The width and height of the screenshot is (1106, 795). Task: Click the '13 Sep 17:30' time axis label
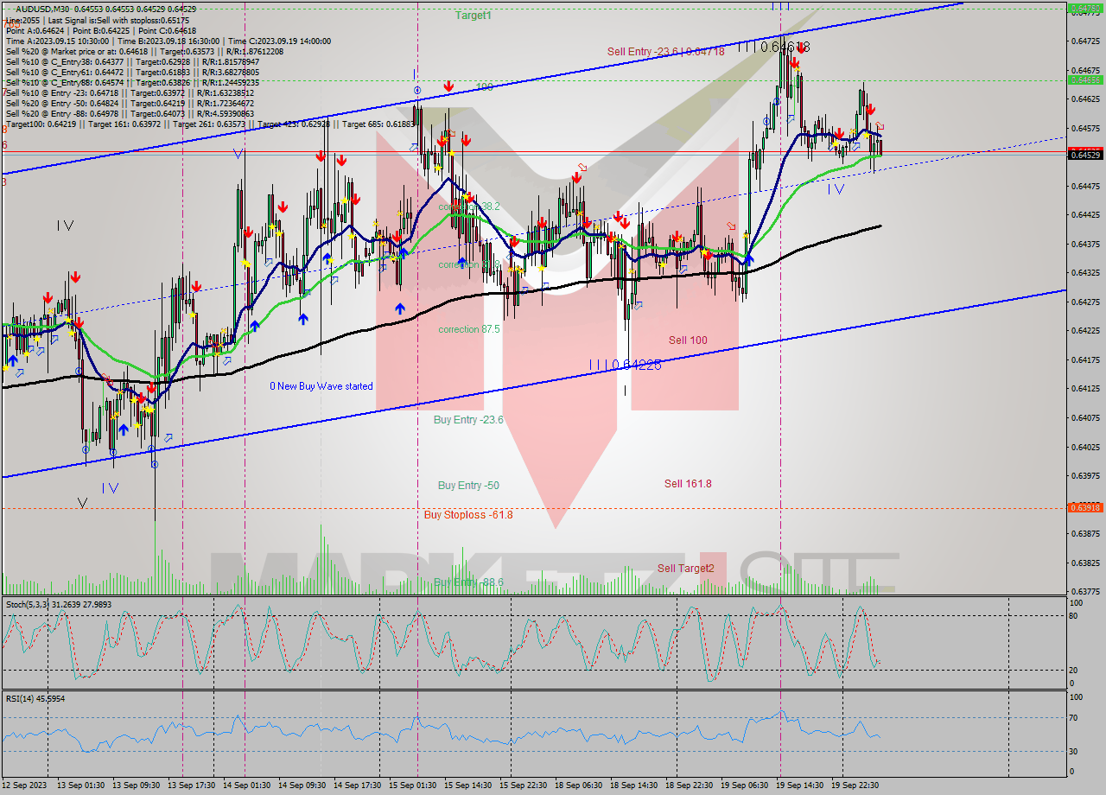(191, 785)
